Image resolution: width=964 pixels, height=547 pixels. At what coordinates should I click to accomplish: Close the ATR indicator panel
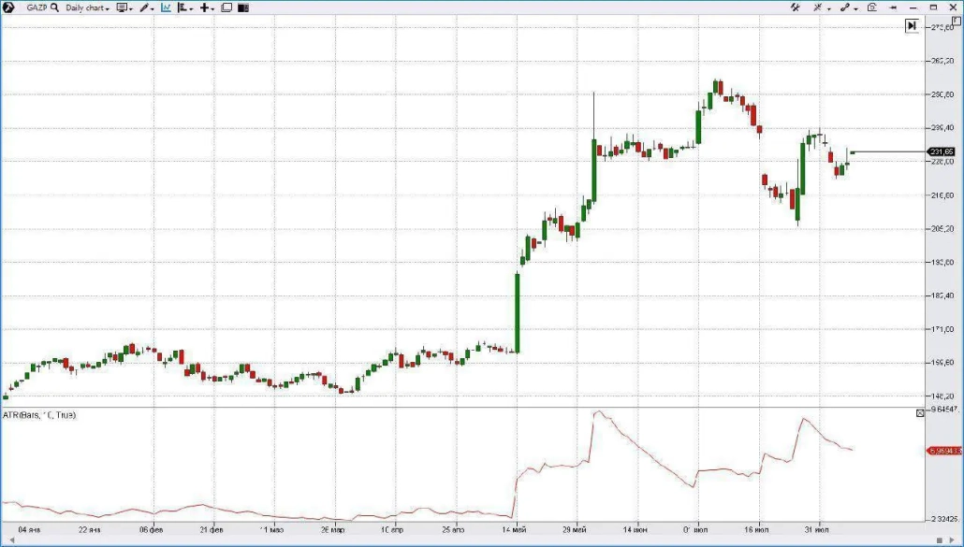click(x=920, y=412)
